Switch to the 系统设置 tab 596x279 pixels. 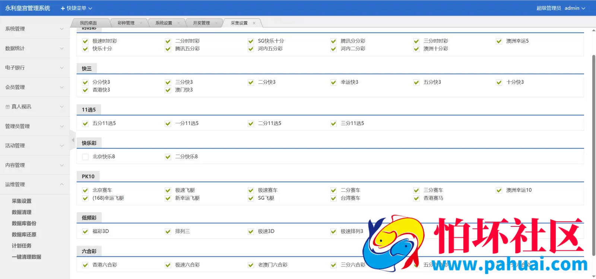point(164,23)
